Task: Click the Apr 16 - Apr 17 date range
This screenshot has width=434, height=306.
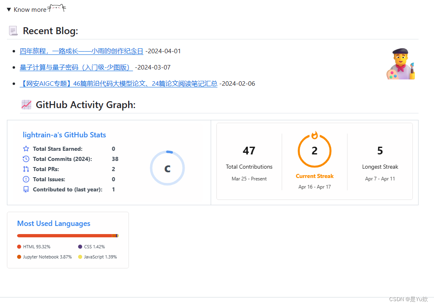Action: [x=314, y=187]
